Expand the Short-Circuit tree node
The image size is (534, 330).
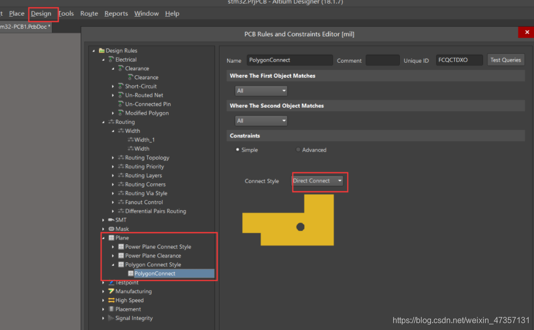click(x=113, y=86)
